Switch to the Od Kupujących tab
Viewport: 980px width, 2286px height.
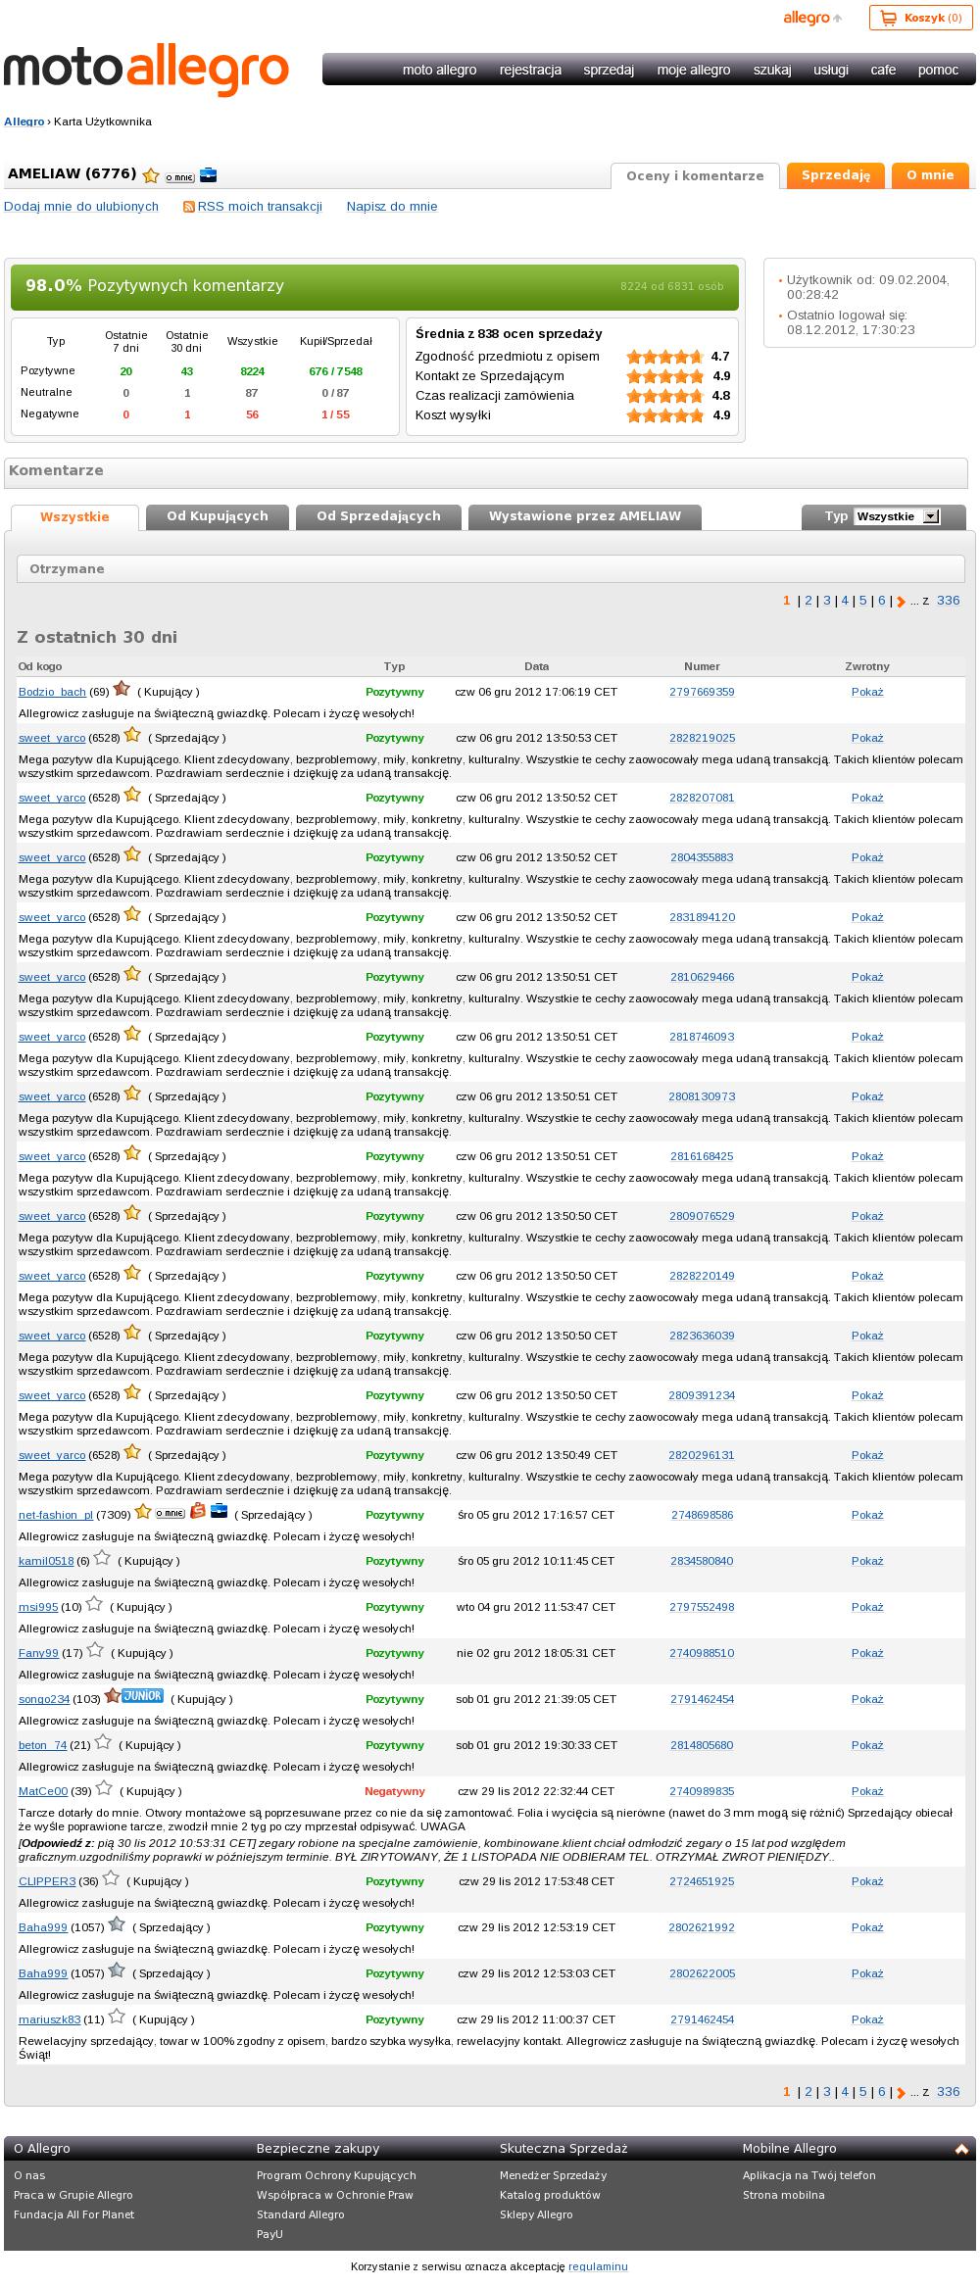[218, 516]
